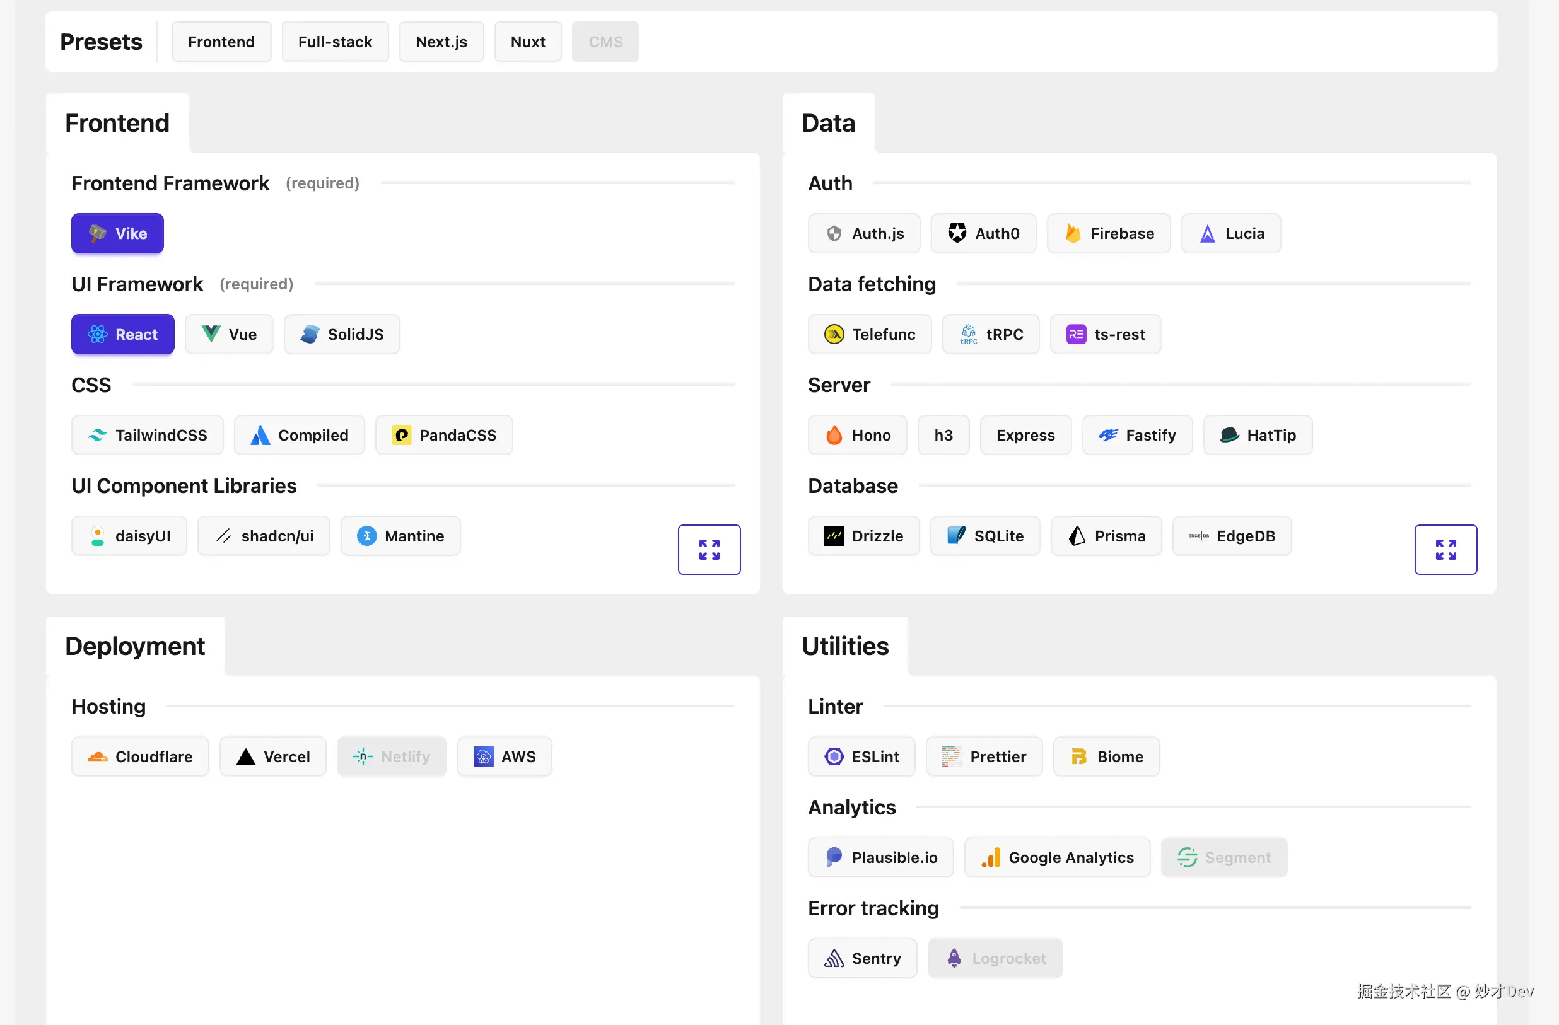Pick the Nuxt preset
Image resolution: width=1559 pixels, height=1025 pixels.
click(x=527, y=42)
